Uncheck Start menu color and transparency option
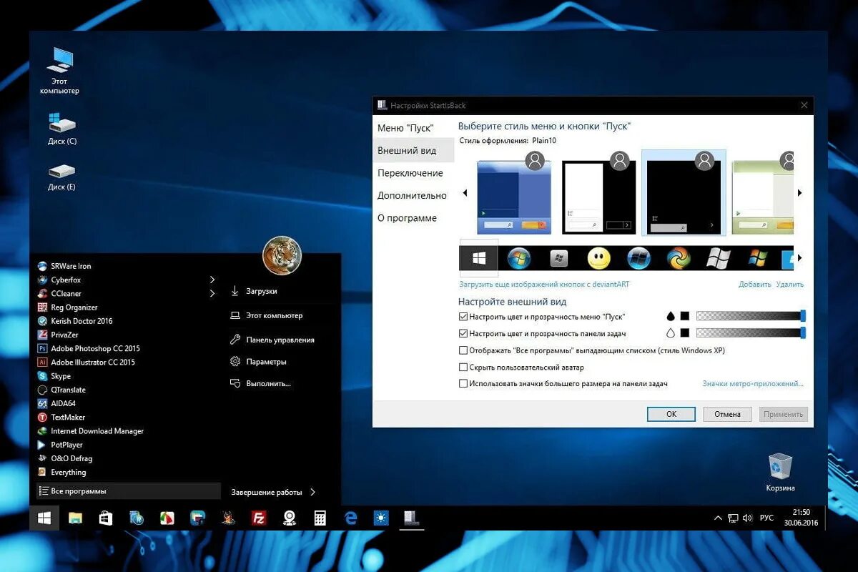 pos(463,316)
